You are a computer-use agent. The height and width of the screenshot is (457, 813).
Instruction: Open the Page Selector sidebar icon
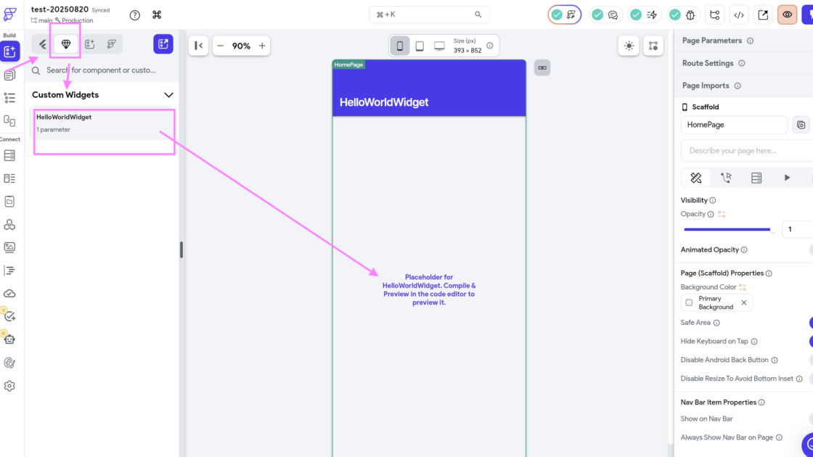pos(9,75)
